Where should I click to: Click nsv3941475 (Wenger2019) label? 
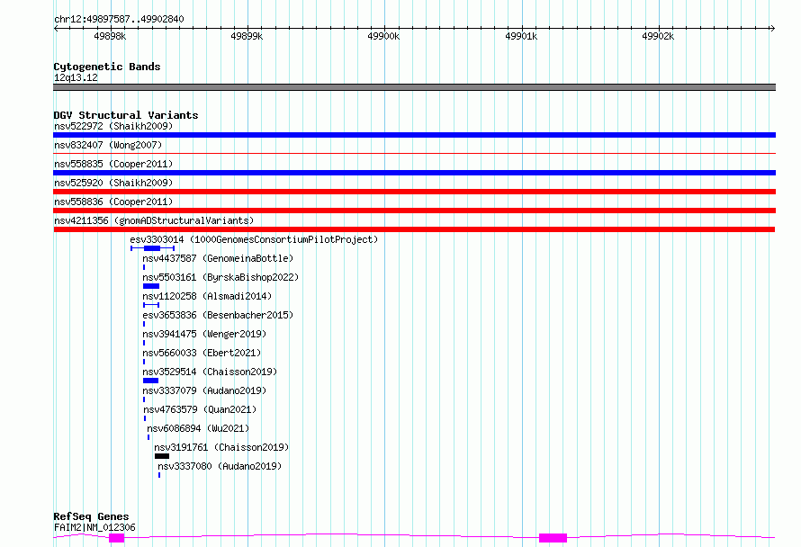(204, 334)
